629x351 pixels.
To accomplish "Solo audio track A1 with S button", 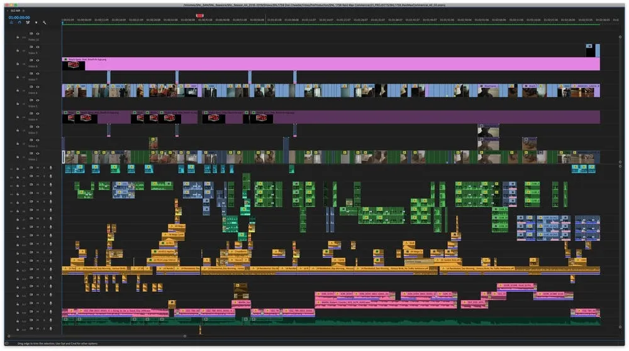I will pyautogui.click(x=44, y=168).
